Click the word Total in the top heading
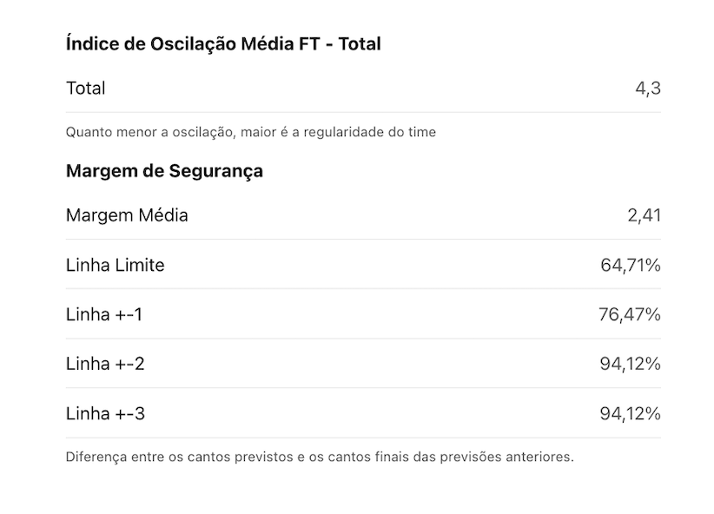 360,44
